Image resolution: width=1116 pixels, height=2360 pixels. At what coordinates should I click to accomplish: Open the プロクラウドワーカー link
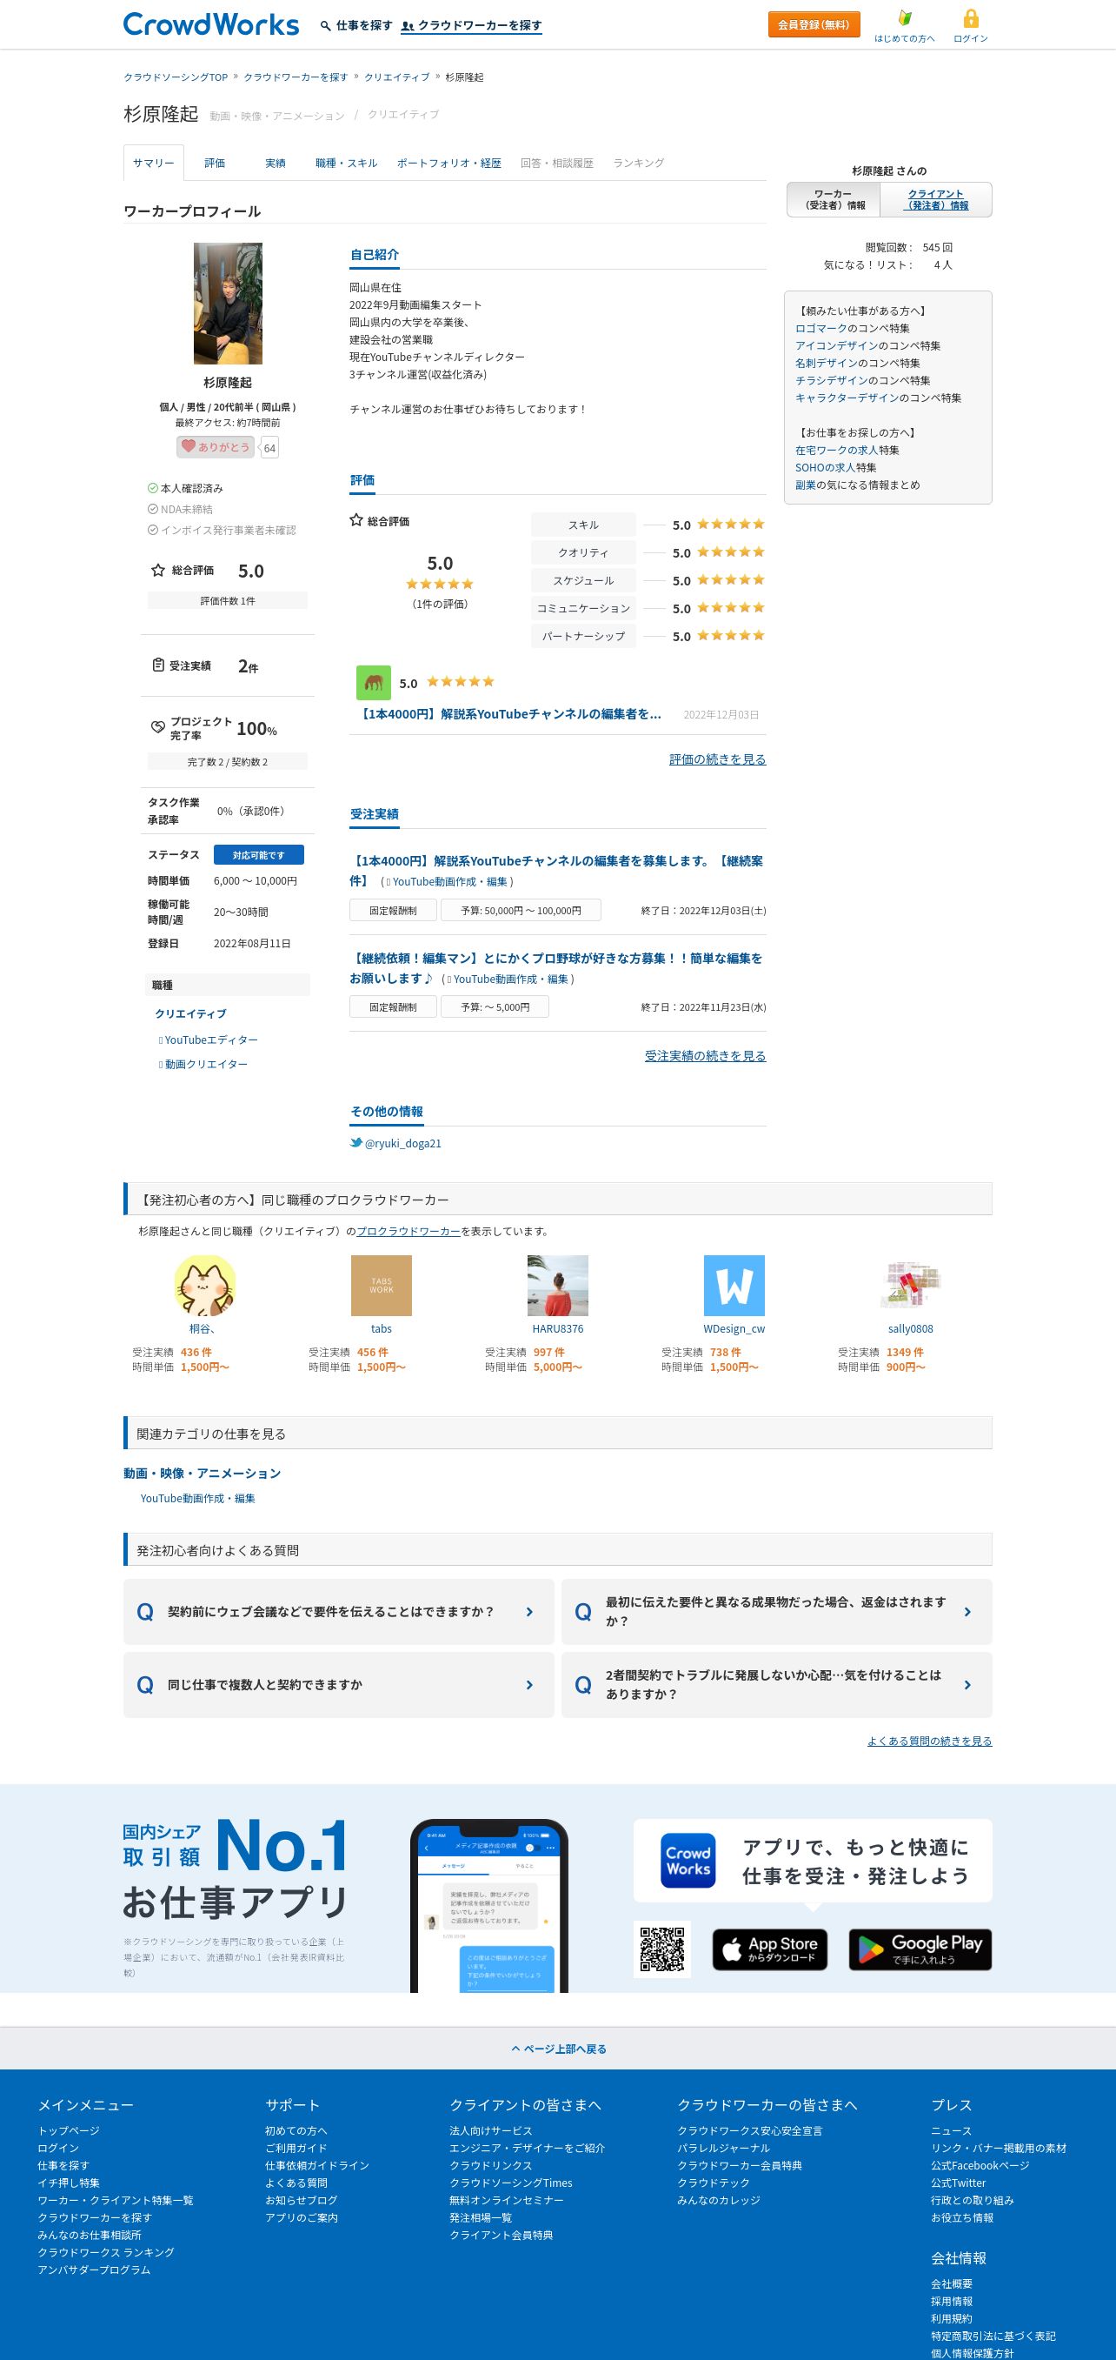pyautogui.click(x=409, y=1231)
